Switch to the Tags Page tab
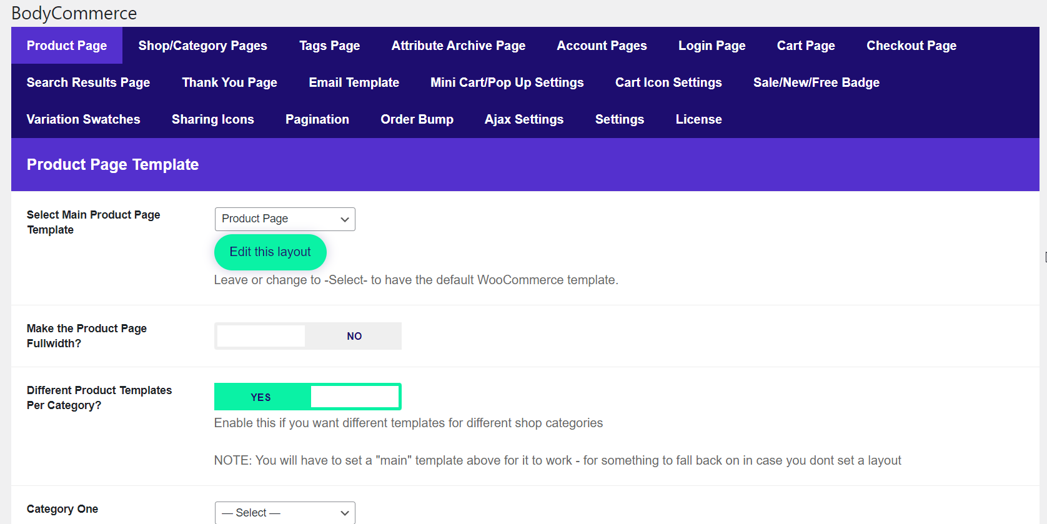Screen dimensions: 1047x524 [x=329, y=46]
